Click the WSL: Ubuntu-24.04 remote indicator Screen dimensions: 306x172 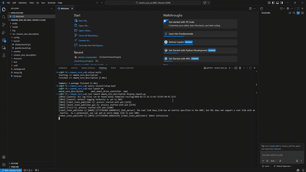tap(11, 170)
